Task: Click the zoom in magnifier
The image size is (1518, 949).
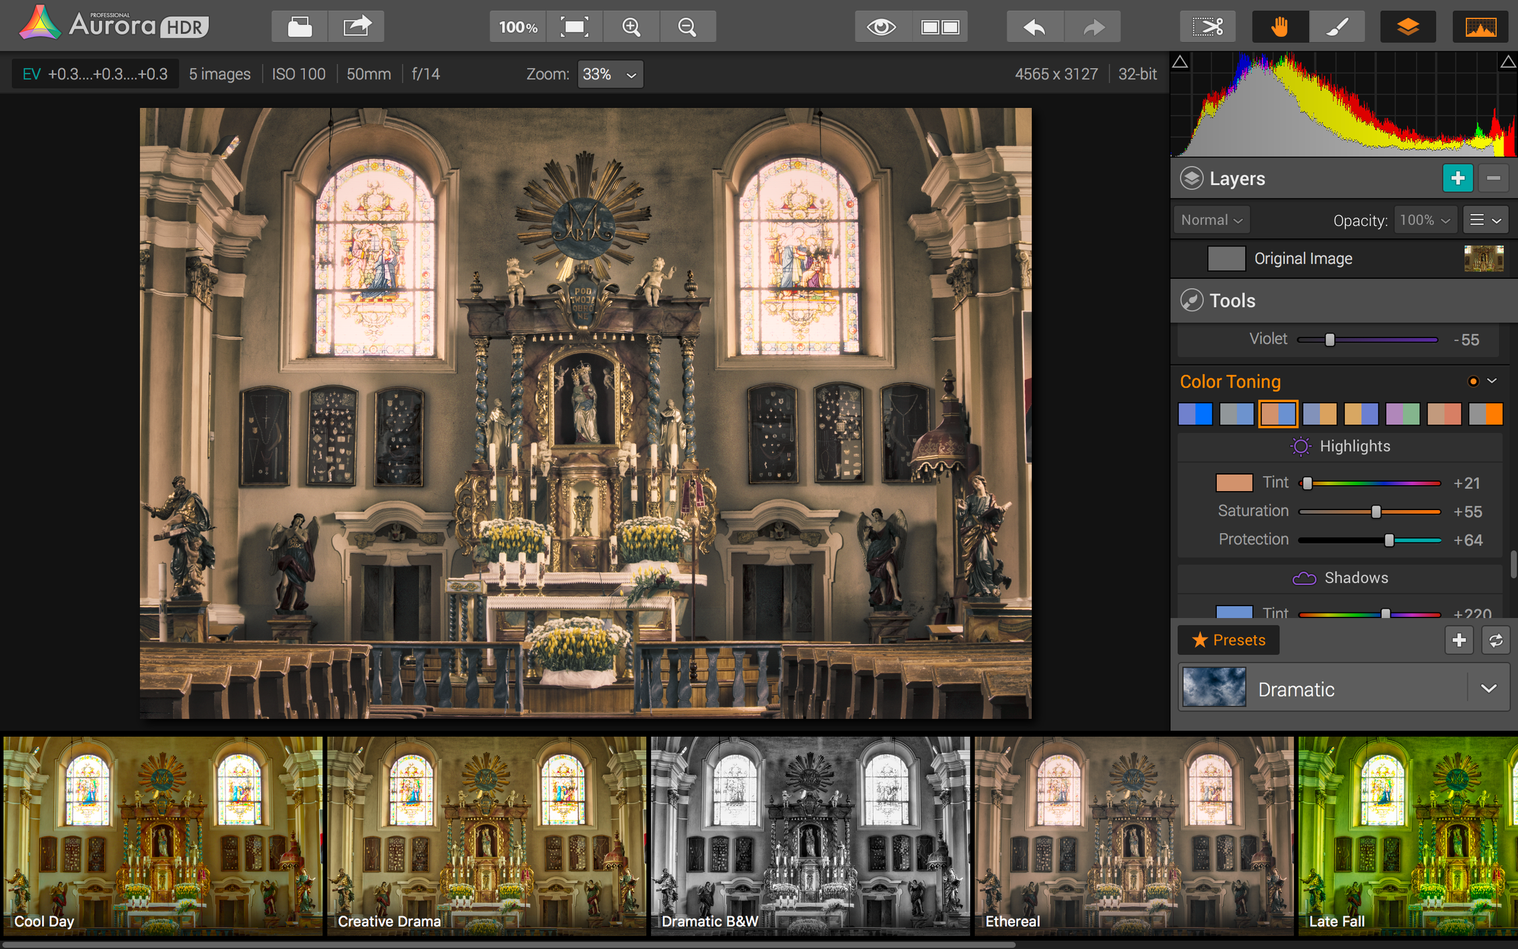Action: coord(631,27)
